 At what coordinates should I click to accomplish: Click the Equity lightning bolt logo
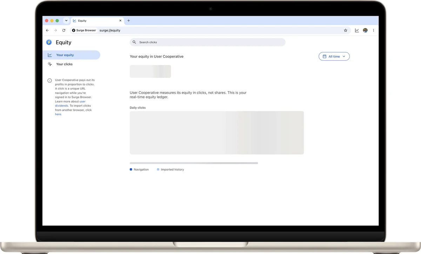(x=49, y=42)
